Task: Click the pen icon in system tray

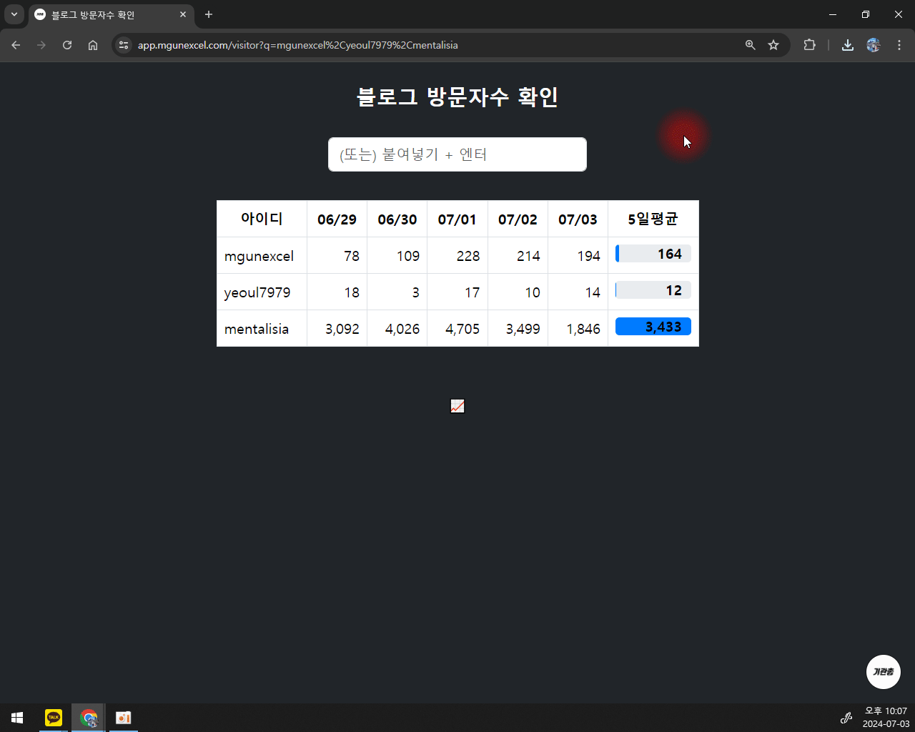Action: [846, 718]
